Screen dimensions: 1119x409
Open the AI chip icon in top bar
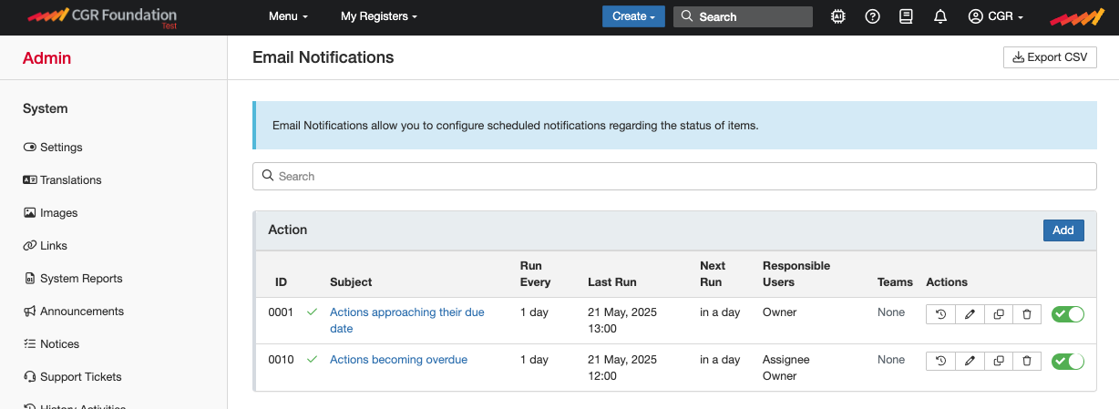click(838, 16)
